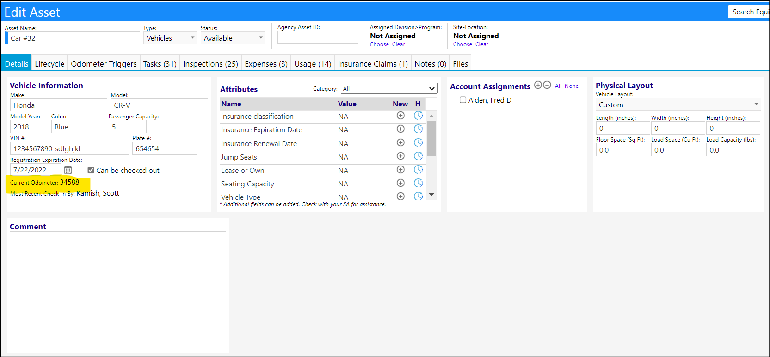Click the Make field containing Honda
The width and height of the screenshot is (770, 357).
tap(59, 105)
